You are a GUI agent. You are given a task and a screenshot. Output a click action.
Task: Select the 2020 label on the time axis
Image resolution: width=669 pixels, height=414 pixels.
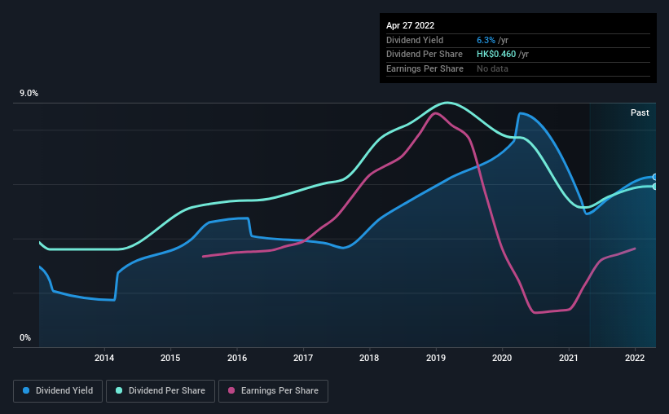(503, 358)
